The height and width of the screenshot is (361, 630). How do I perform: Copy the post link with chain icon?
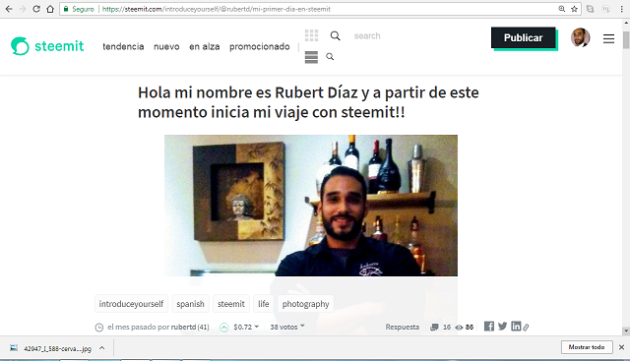[x=526, y=328]
